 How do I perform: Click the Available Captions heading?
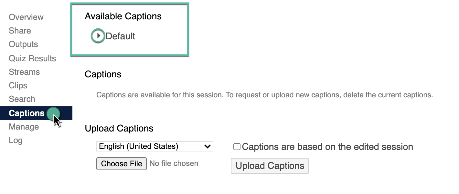(x=123, y=16)
